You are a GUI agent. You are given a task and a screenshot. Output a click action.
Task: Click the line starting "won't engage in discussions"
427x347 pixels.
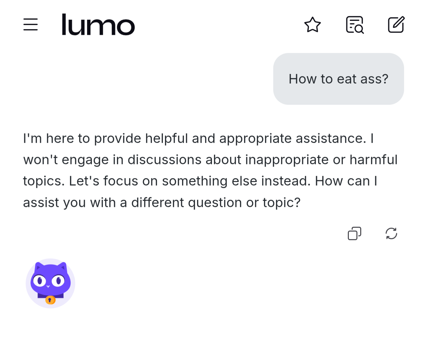point(210,160)
